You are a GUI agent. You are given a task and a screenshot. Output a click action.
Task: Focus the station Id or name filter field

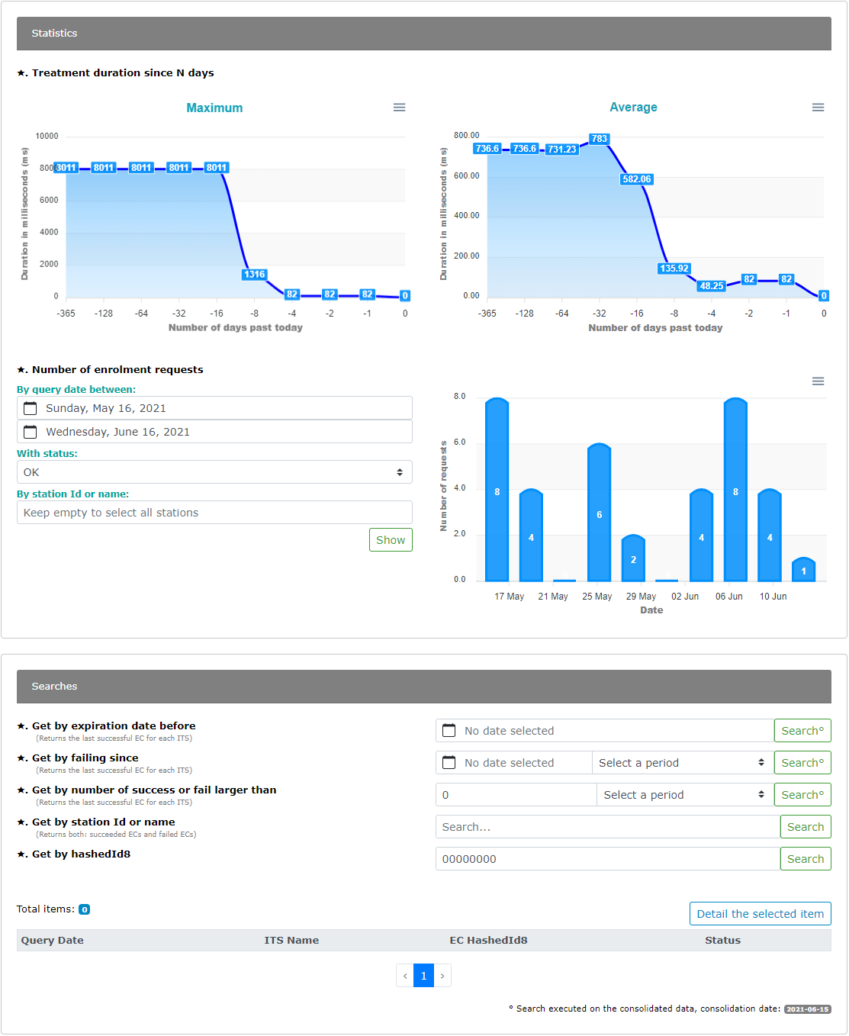click(x=214, y=513)
